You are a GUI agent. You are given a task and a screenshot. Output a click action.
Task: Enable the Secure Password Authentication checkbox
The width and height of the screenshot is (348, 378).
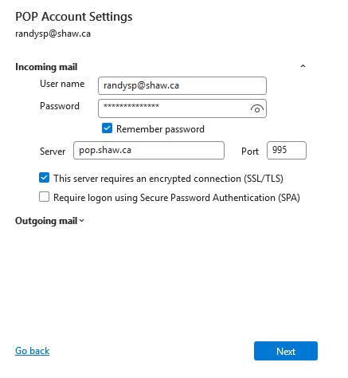point(44,197)
